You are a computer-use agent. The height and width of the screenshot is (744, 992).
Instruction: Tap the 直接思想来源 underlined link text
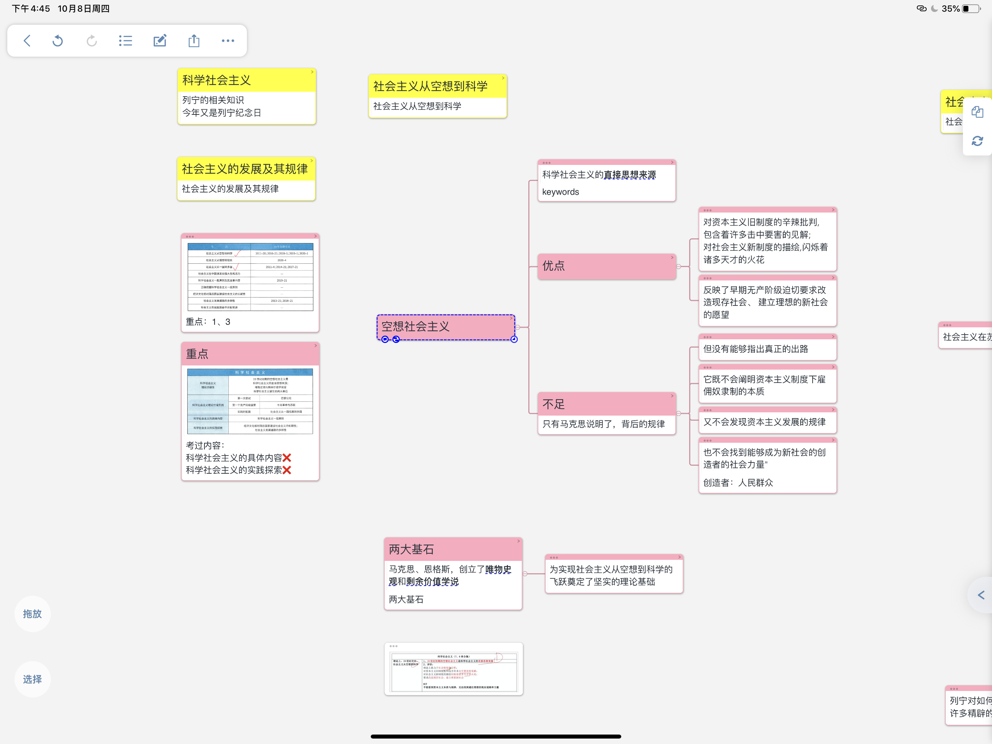(x=630, y=175)
